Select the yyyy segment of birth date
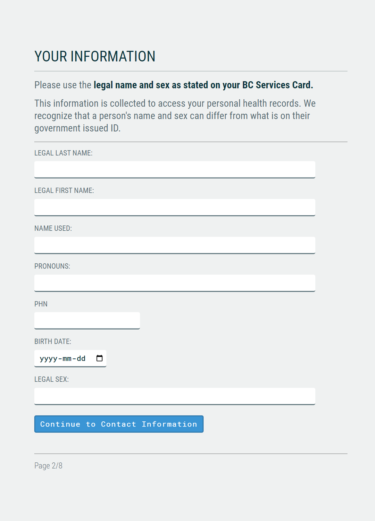This screenshot has width=375, height=521. [x=48, y=358]
